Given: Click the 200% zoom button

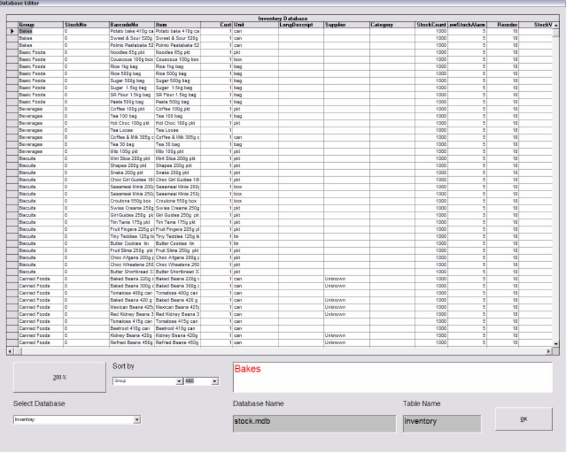Looking at the screenshot, I should 59,377.
